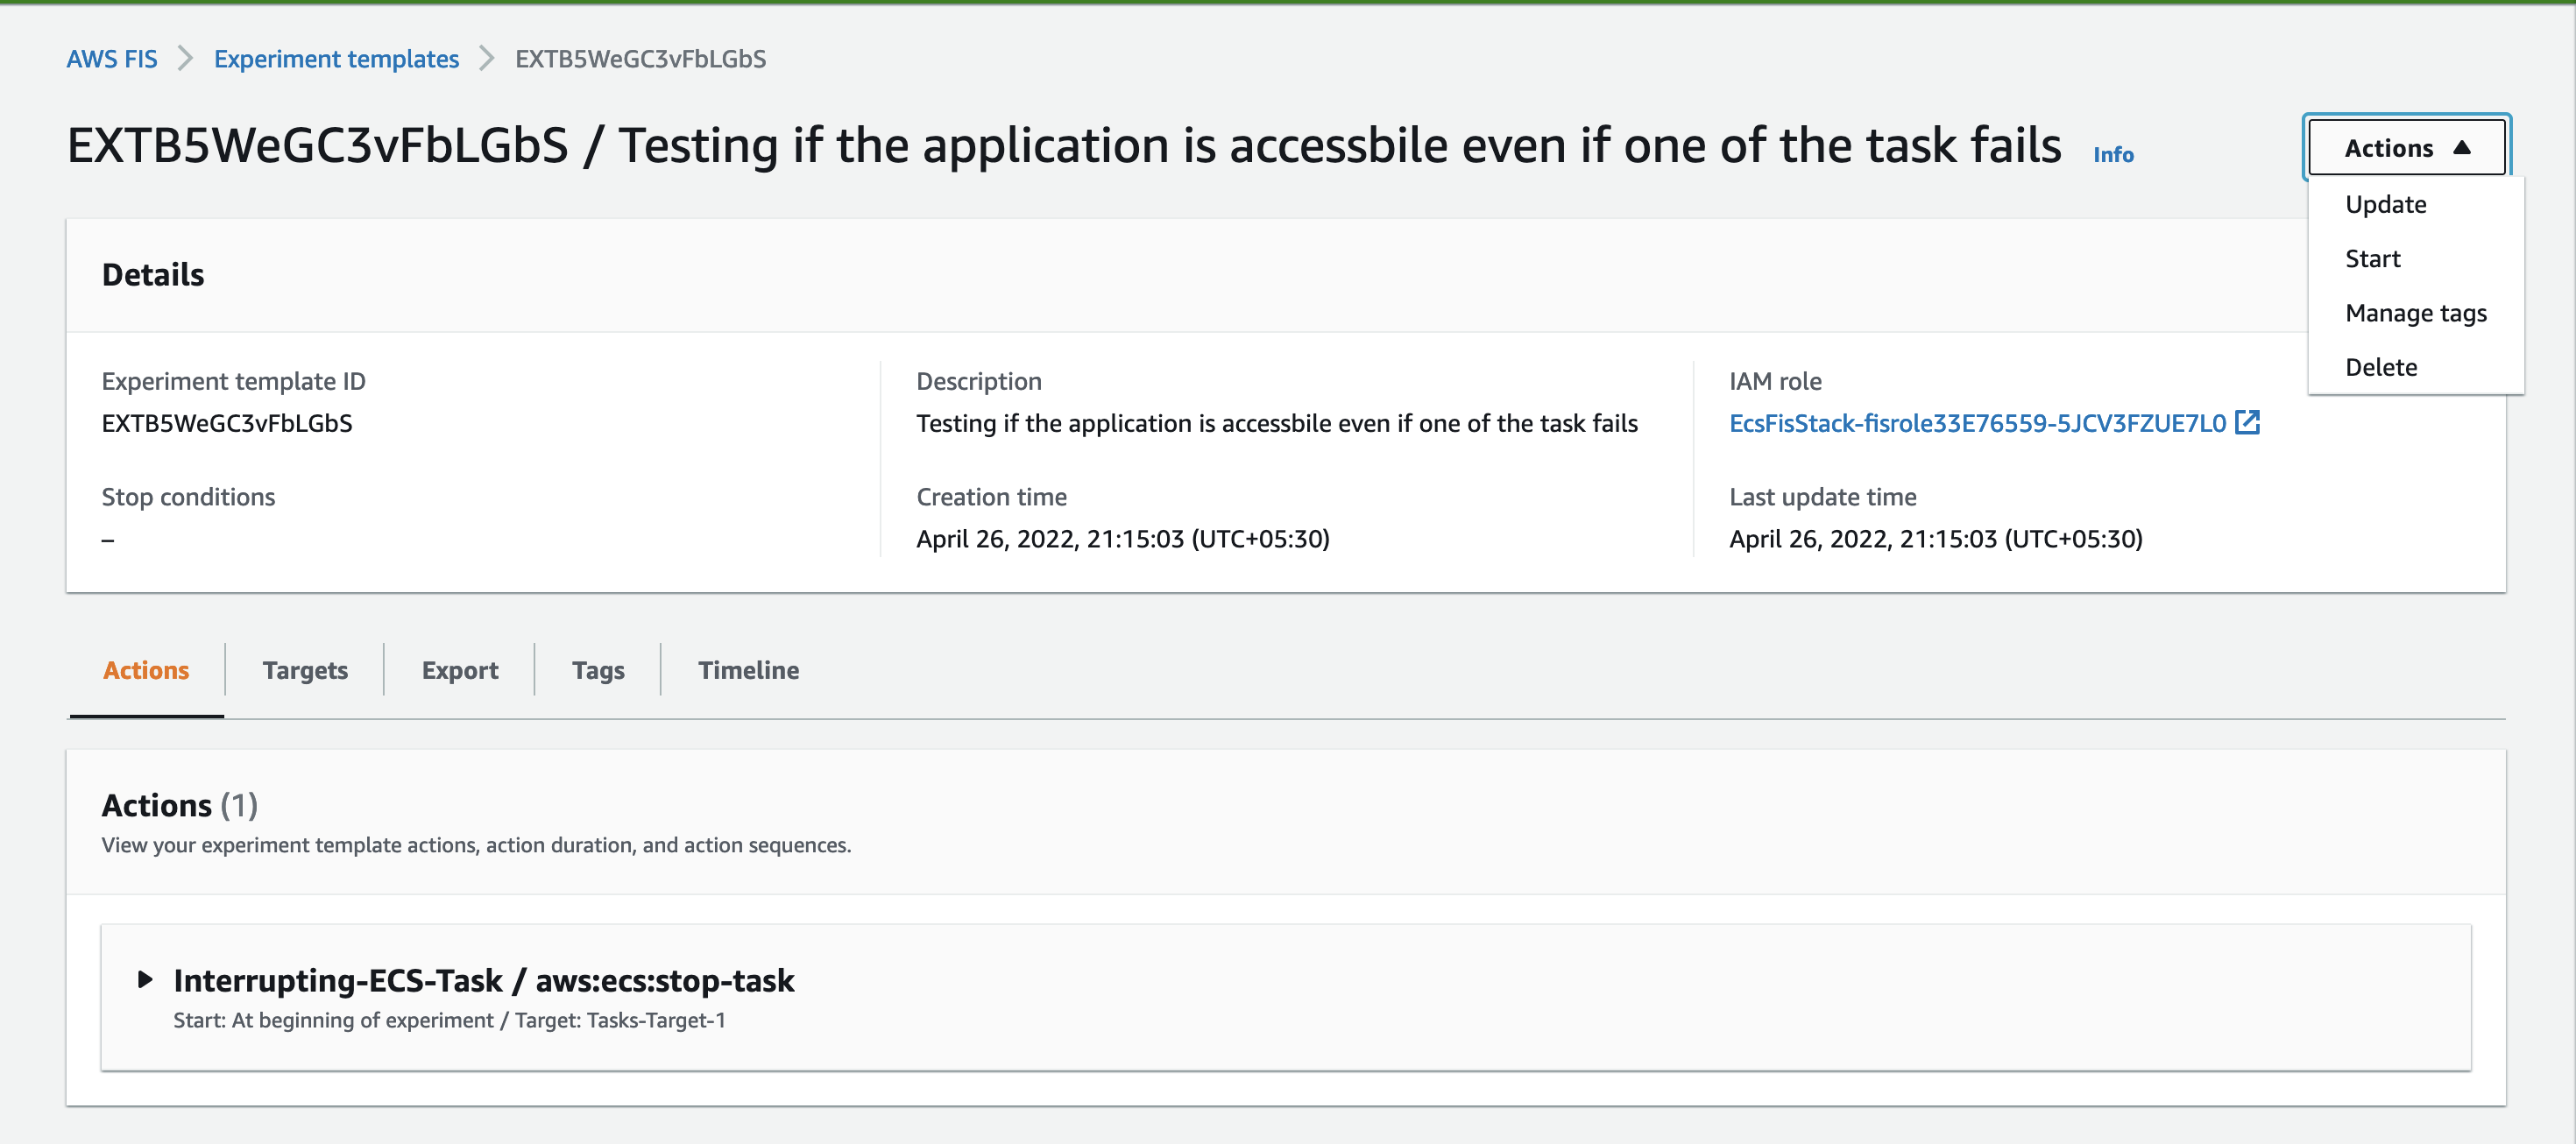The height and width of the screenshot is (1144, 2576).
Task: Click the Info link beside the title
Action: (2113, 154)
